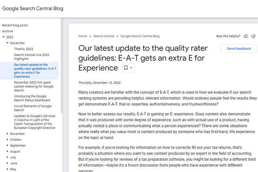Expand the May tree arrow
Screen dimensions: 258x172
pos(7,169)
